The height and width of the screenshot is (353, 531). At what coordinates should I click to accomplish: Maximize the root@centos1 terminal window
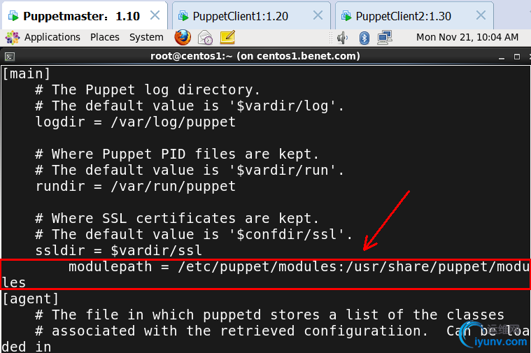517,57
